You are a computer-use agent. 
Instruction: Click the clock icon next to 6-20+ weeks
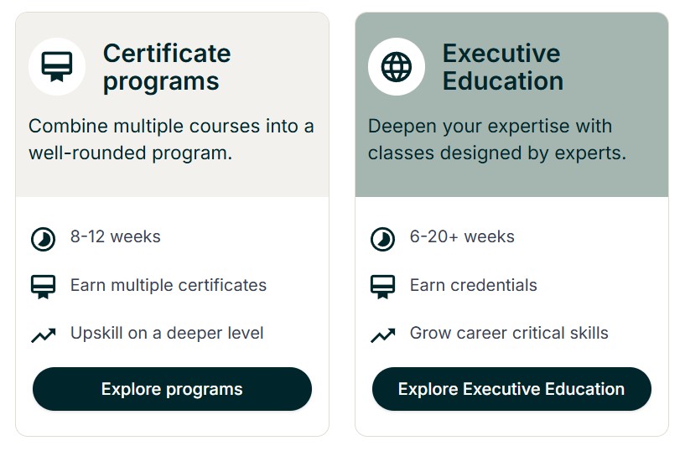click(x=383, y=239)
